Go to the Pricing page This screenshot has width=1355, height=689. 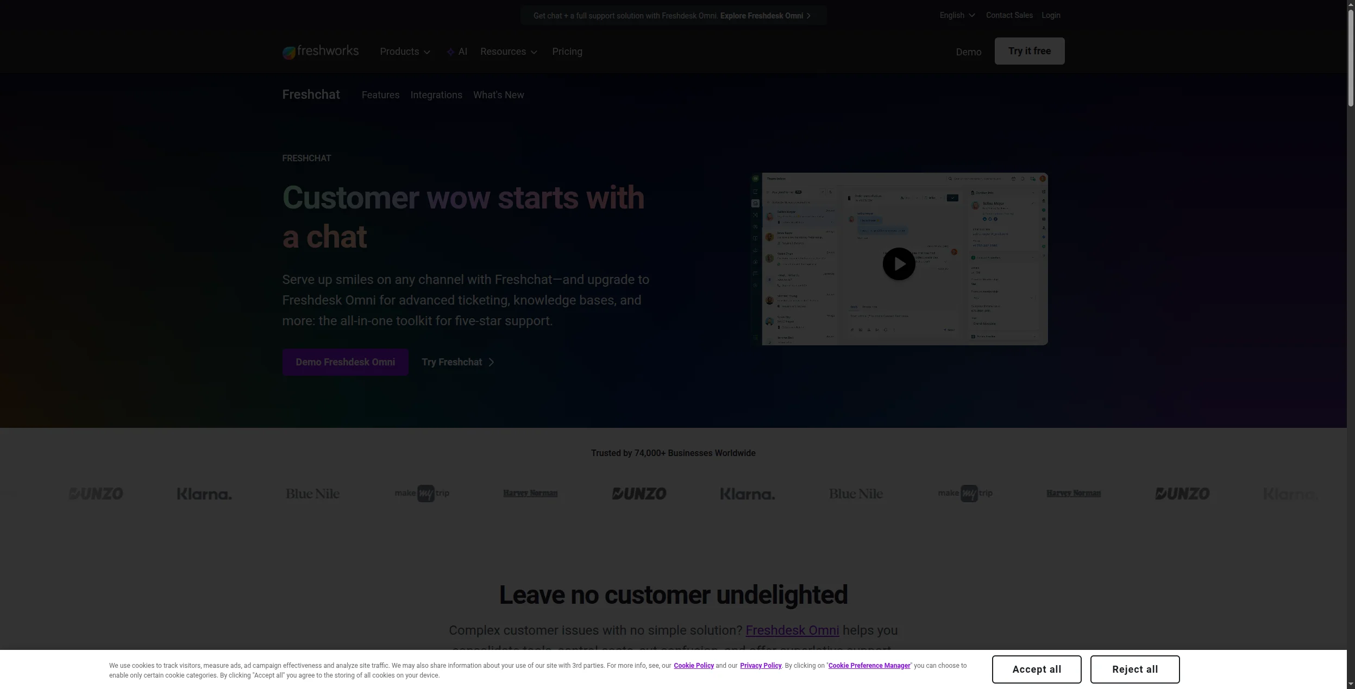567,52
